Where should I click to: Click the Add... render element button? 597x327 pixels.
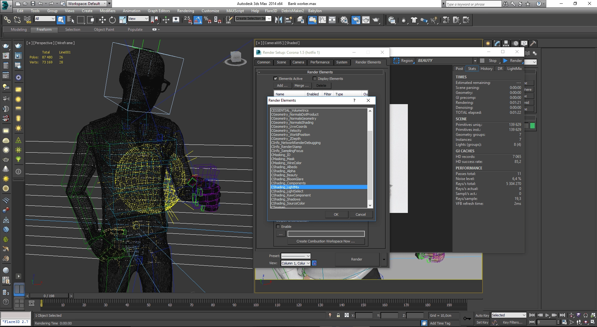282,85
